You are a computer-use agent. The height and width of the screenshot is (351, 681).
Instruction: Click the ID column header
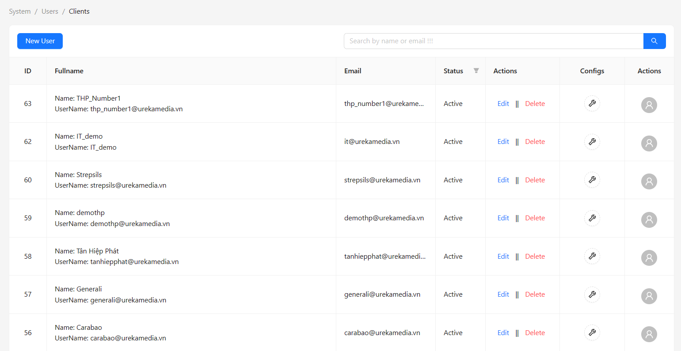pyautogui.click(x=28, y=71)
